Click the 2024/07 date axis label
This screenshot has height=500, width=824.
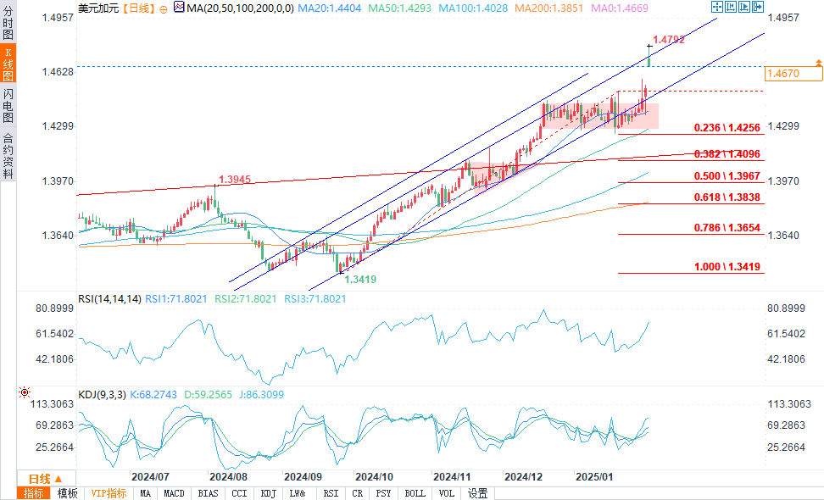[x=150, y=477]
